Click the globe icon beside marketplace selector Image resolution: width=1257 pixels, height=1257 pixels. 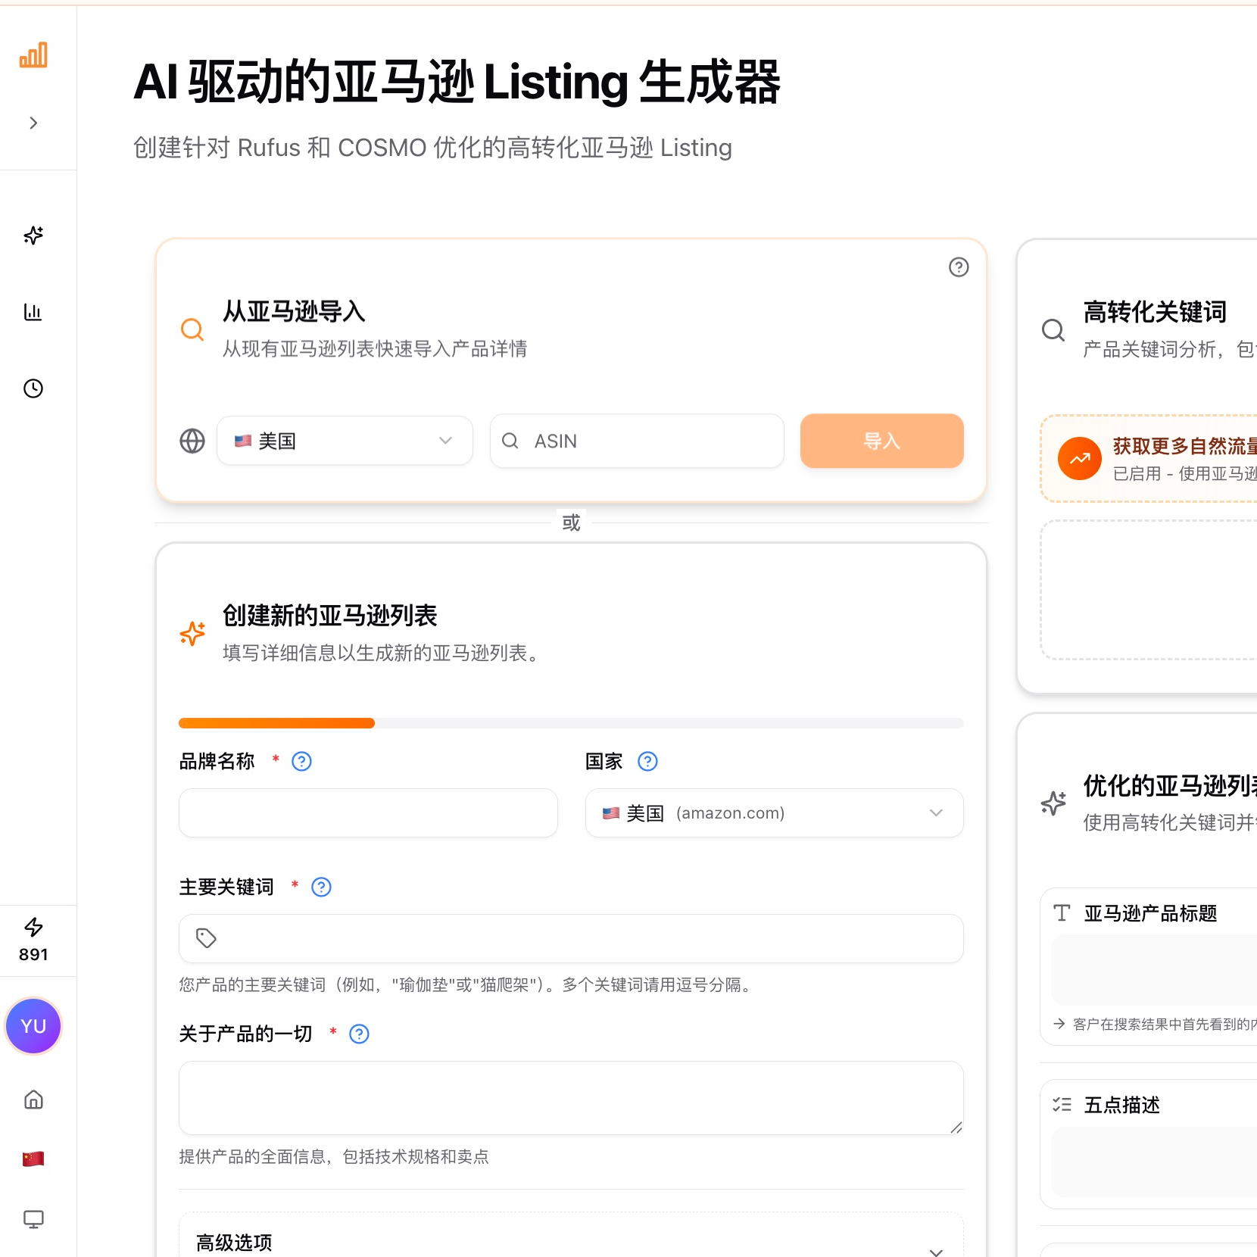(x=192, y=441)
